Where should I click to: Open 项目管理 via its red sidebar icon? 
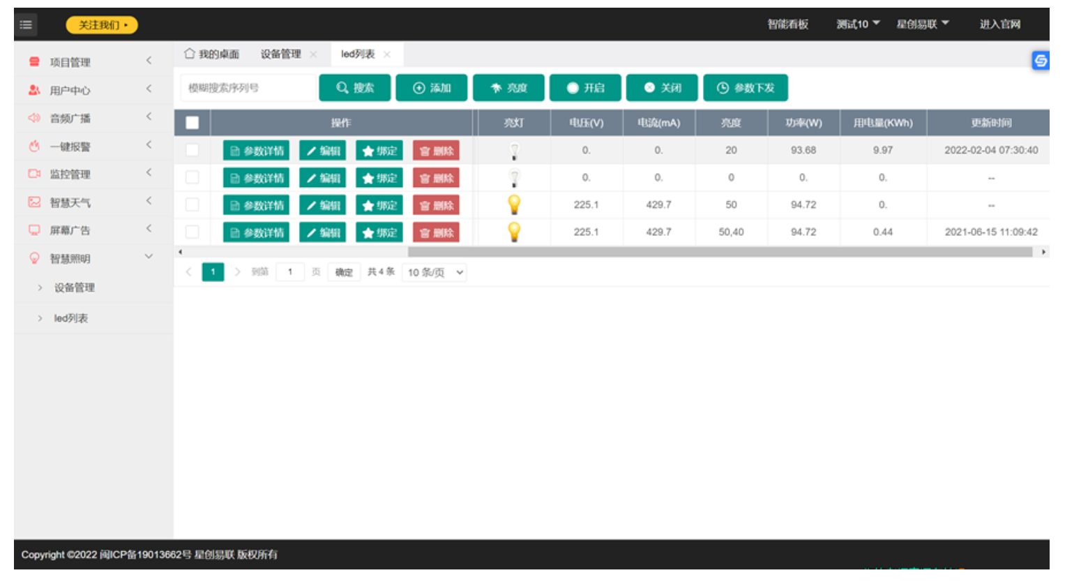[34, 62]
